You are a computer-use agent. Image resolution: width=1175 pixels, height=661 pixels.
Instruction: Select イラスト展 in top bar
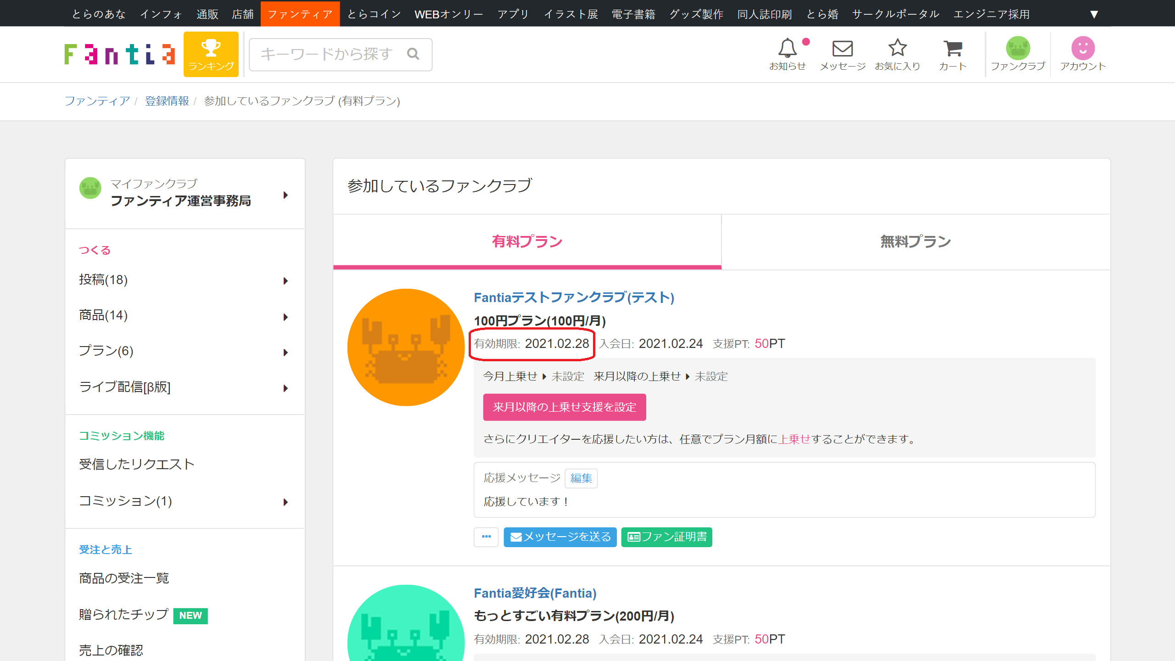tap(571, 14)
